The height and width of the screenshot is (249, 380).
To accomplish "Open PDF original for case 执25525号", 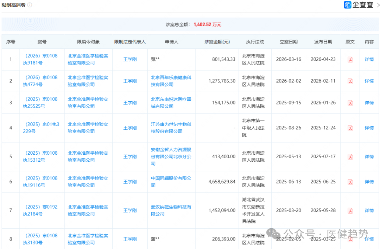I will 350,103.
